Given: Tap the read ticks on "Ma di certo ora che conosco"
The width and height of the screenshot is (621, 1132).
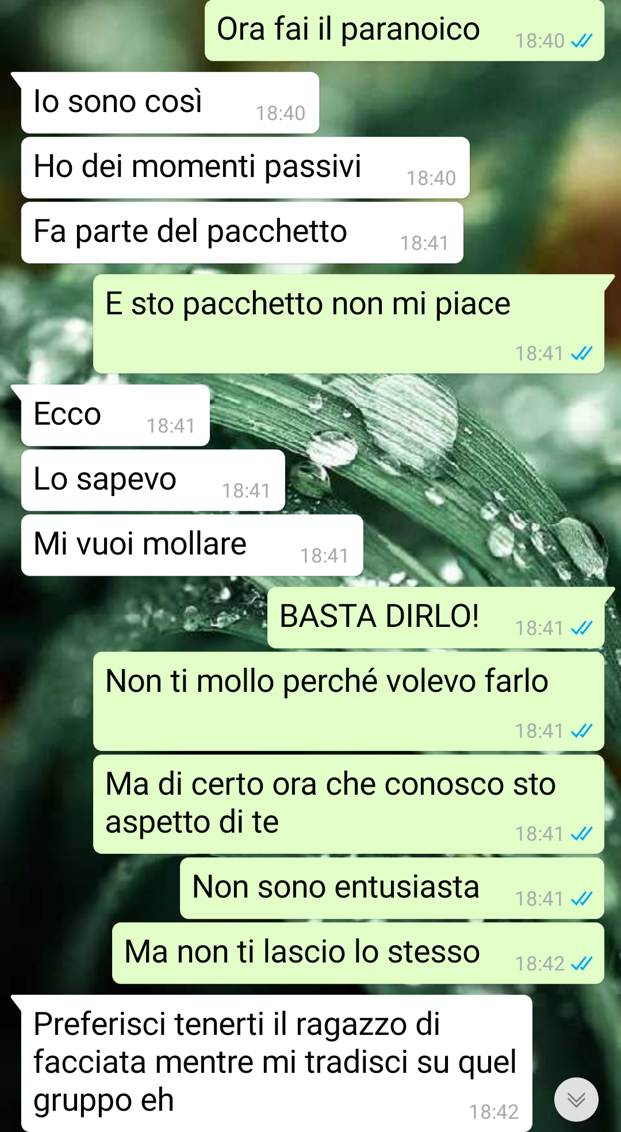Looking at the screenshot, I should pyautogui.click(x=581, y=833).
